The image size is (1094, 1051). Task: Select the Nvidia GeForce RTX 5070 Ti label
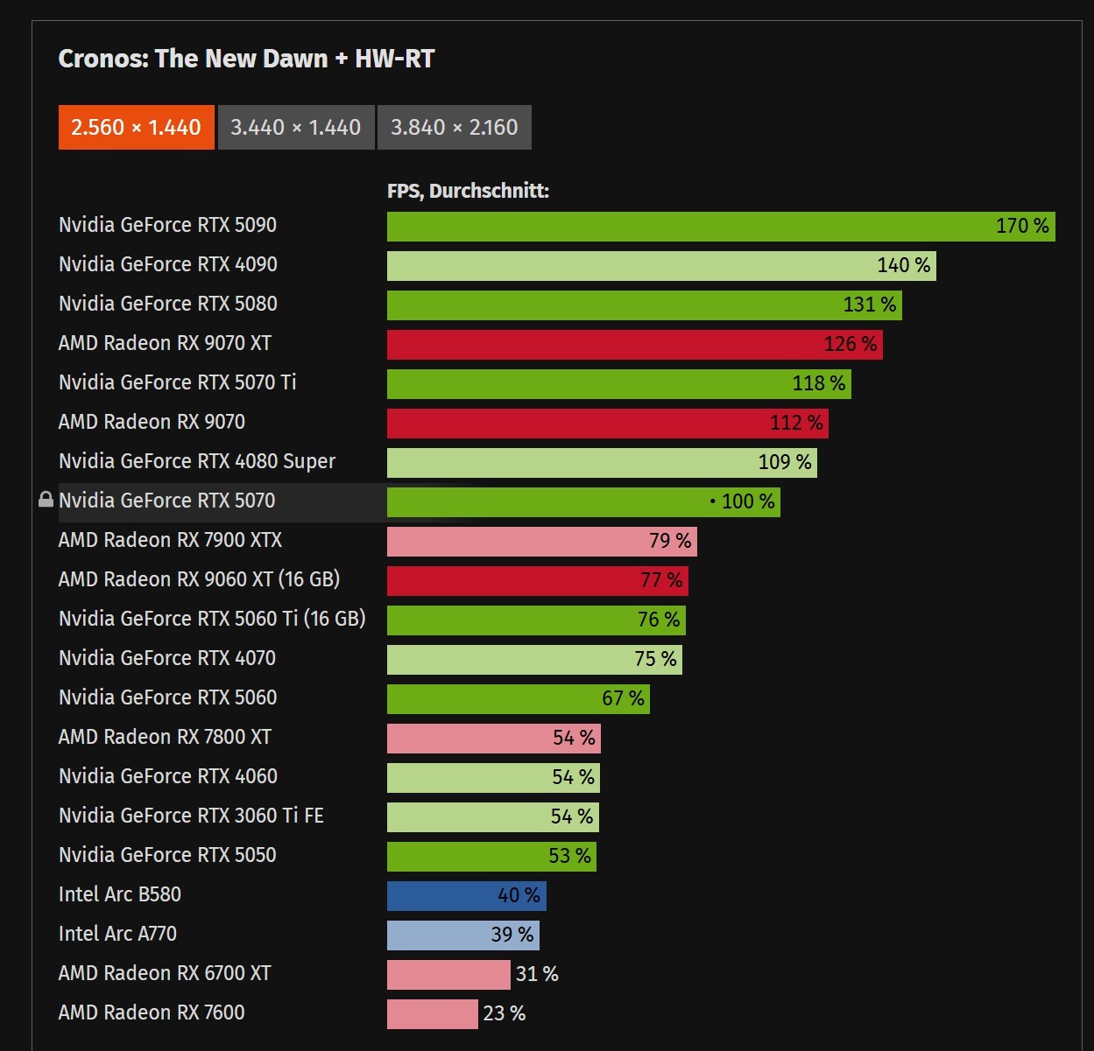point(177,382)
